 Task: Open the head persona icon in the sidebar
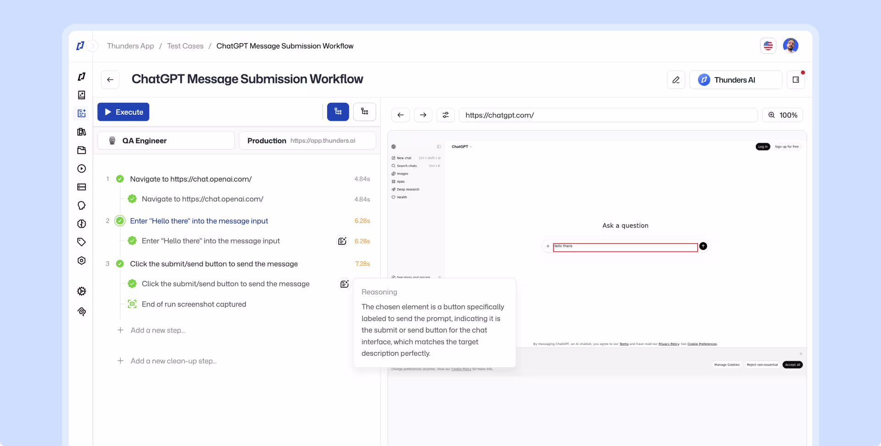click(82, 205)
